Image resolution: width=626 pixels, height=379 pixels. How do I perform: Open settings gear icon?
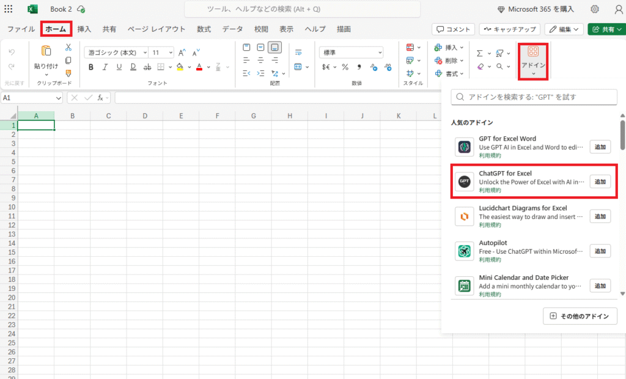pos(595,9)
